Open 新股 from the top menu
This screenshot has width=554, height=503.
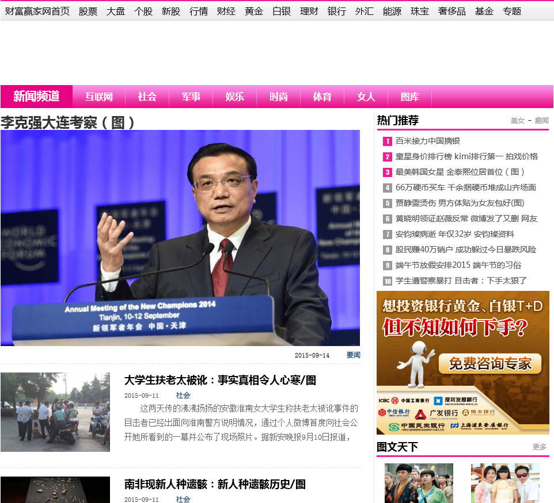(170, 11)
